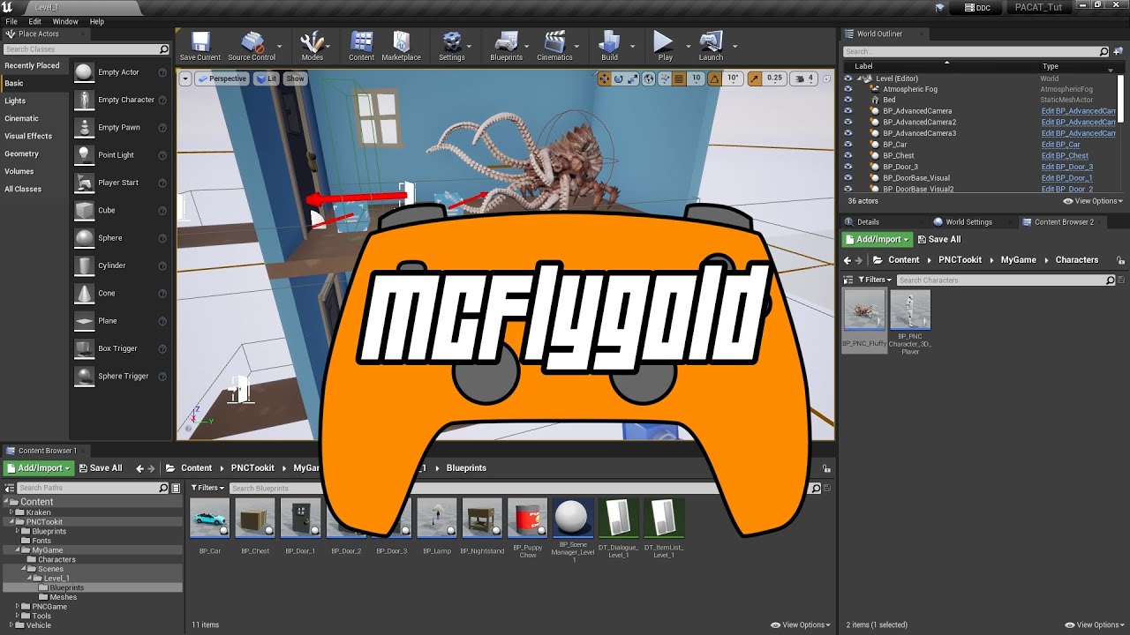Select the Lights category in Place Actors
The image size is (1130, 635).
point(15,101)
